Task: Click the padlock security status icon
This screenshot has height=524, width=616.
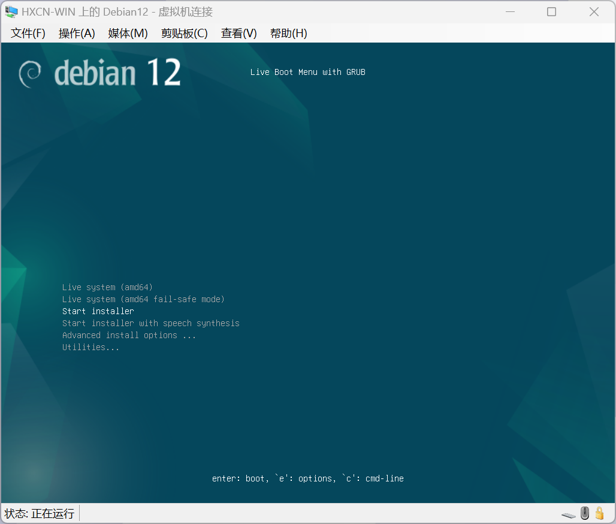Action: coord(599,513)
